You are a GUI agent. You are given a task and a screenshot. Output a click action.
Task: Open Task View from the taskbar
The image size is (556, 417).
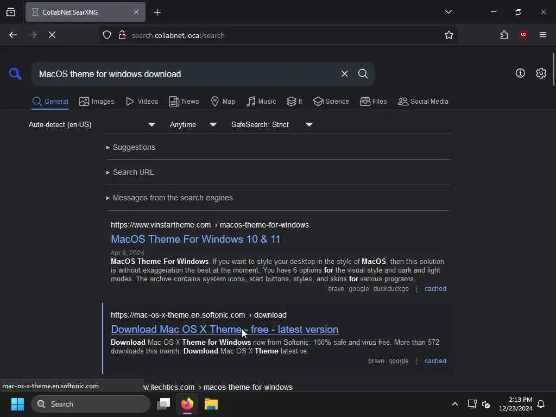click(x=163, y=404)
